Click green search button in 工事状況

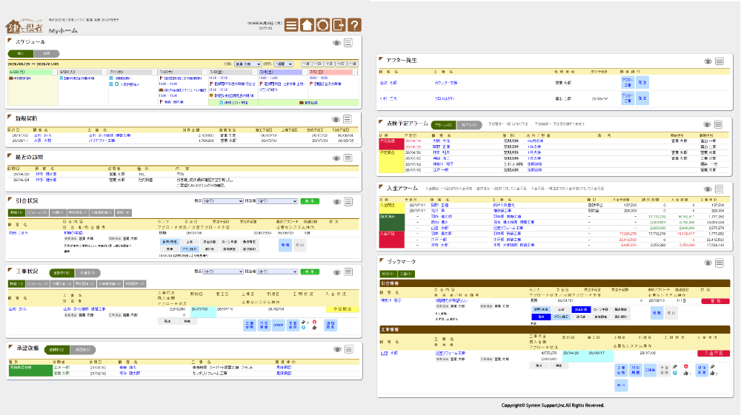click(x=310, y=271)
